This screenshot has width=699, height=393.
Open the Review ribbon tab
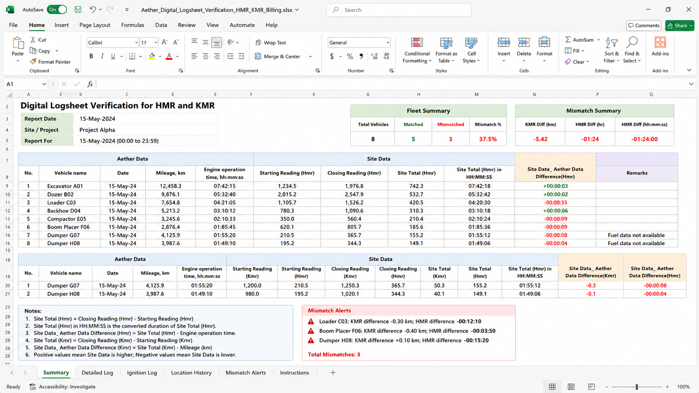point(186,25)
